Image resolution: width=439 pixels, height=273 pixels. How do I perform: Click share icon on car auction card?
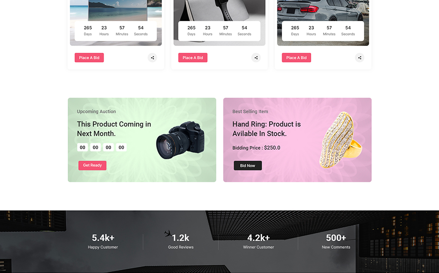359,58
